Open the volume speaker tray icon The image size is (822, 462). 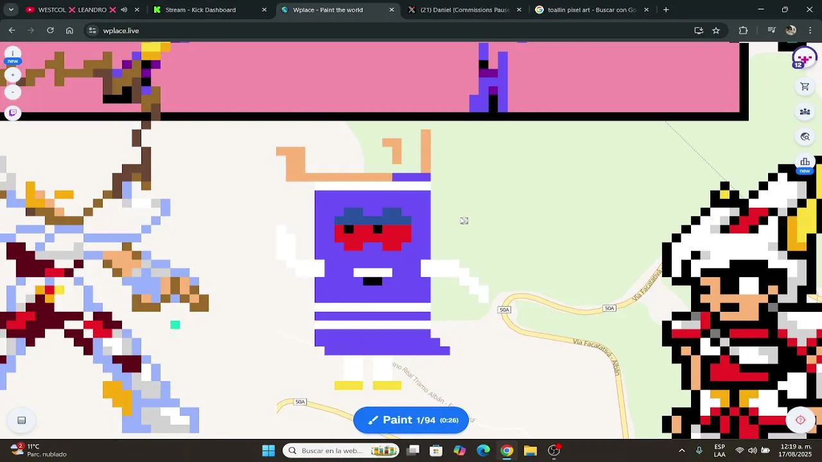pyautogui.click(x=752, y=450)
